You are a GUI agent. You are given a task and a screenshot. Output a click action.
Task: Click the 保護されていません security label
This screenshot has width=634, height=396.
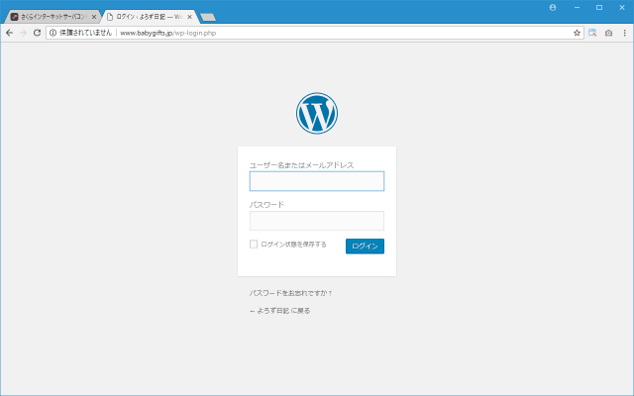tap(85, 33)
